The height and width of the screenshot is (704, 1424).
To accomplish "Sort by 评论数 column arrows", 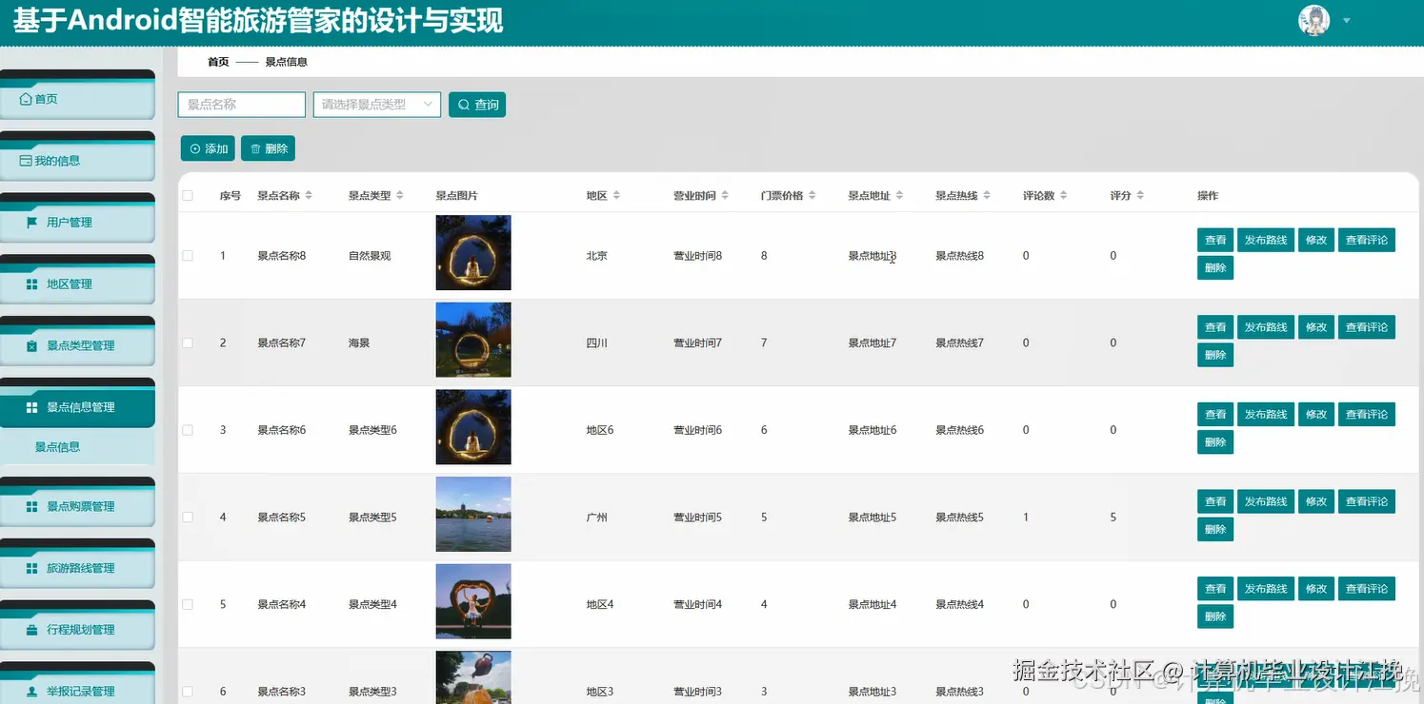I will pos(1063,196).
